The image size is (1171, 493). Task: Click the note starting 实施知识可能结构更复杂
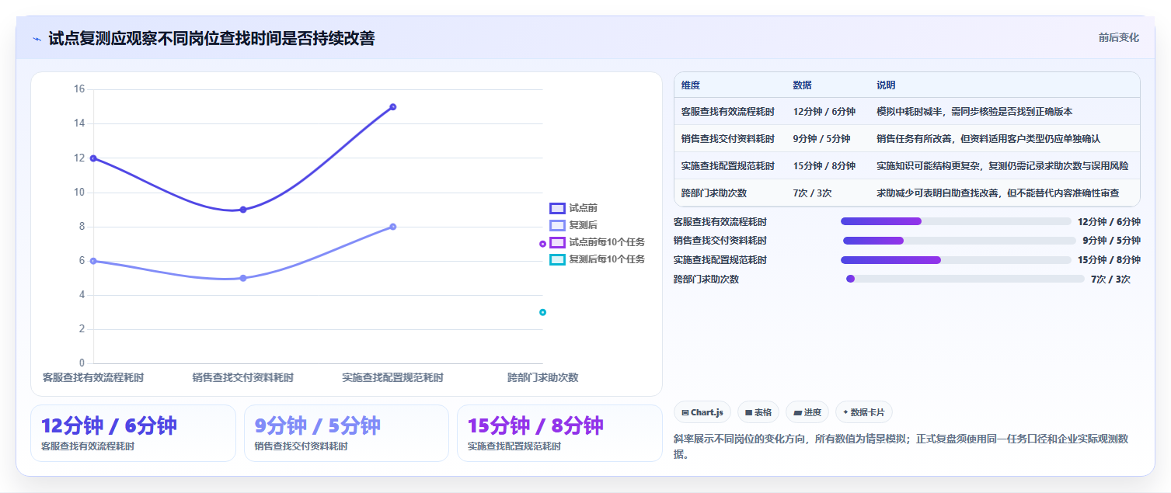(1002, 166)
